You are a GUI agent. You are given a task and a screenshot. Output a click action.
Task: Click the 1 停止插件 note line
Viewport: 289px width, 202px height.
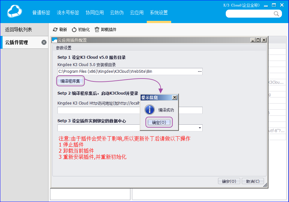71,145
